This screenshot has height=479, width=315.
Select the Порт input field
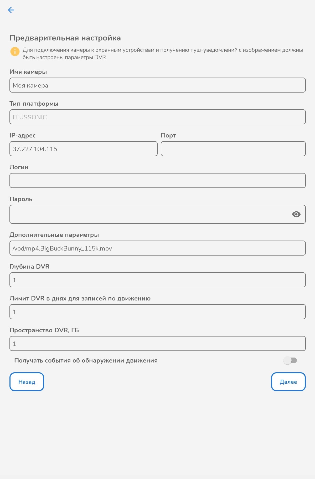click(x=233, y=149)
